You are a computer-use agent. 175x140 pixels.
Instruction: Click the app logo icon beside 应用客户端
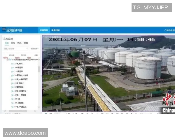coord(4,30)
